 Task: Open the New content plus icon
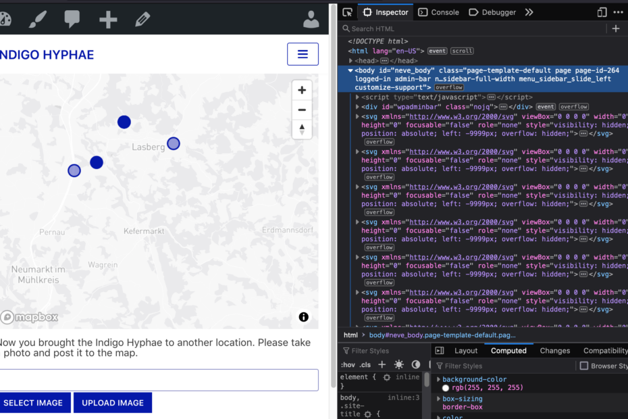(x=108, y=19)
